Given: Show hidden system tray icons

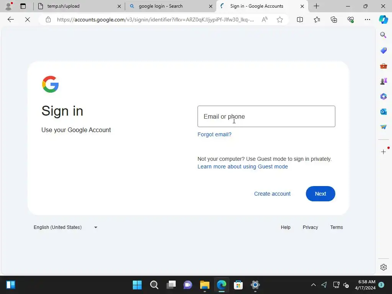Looking at the screenshot, I should [x=313, y=285].
